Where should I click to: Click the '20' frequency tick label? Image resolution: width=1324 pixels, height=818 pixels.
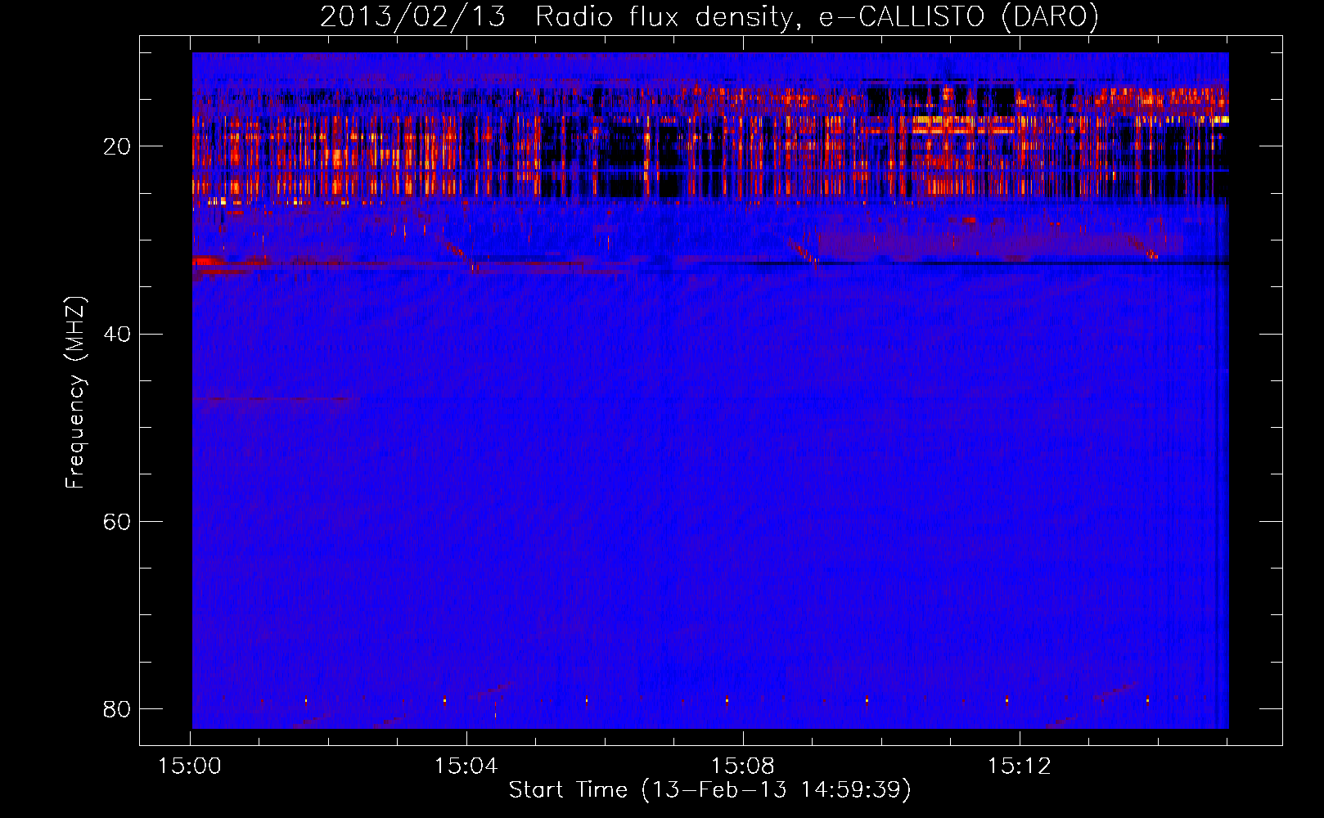pyautogui.click(x=117, y=146)
